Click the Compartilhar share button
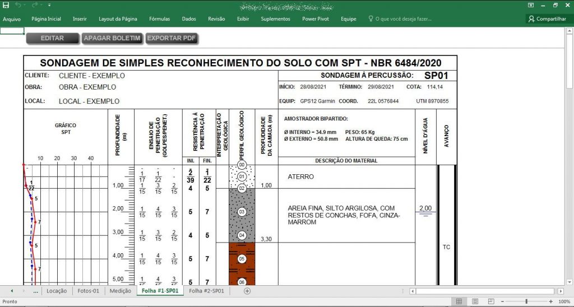The height and width of the screenshot is (307, 574). pyautogui.click(x=548, y=19)
